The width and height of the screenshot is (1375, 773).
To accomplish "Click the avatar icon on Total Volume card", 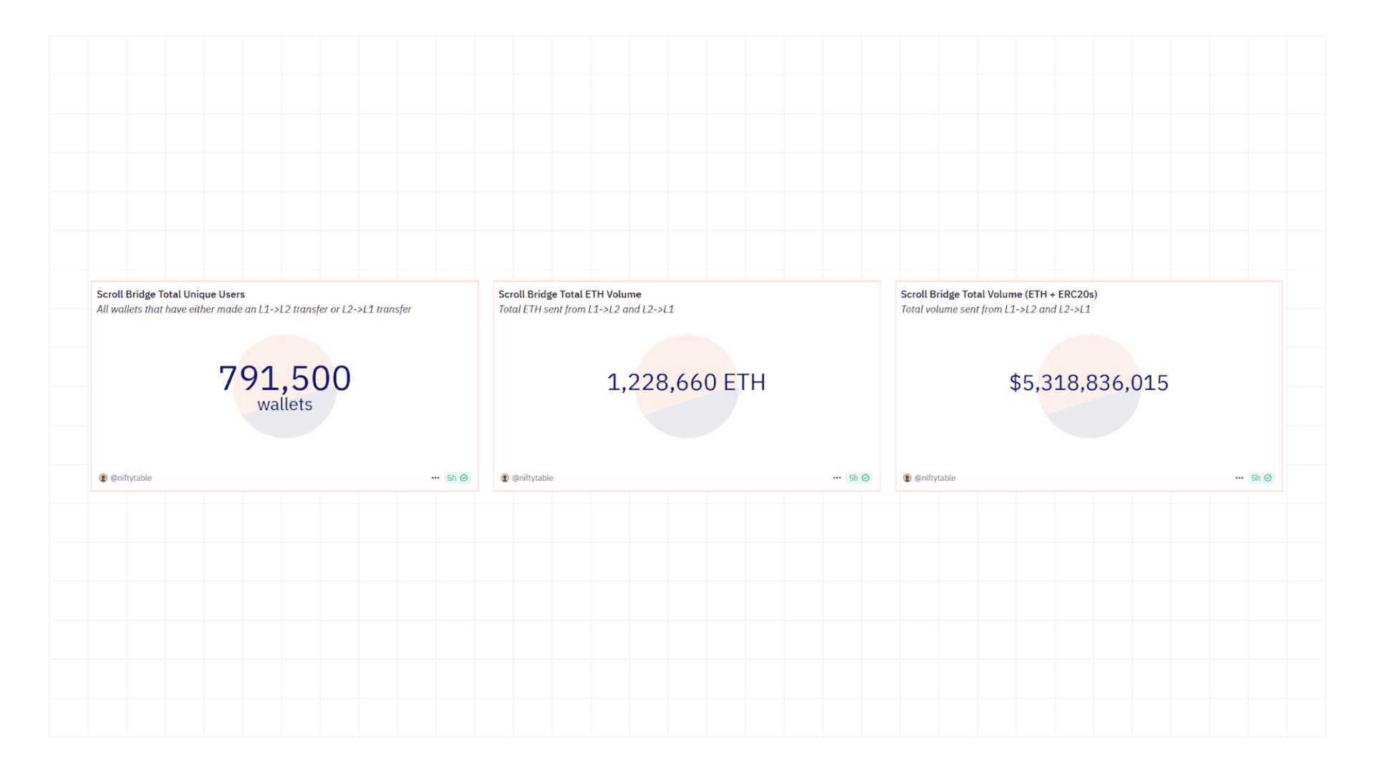I will click(906, 477).
